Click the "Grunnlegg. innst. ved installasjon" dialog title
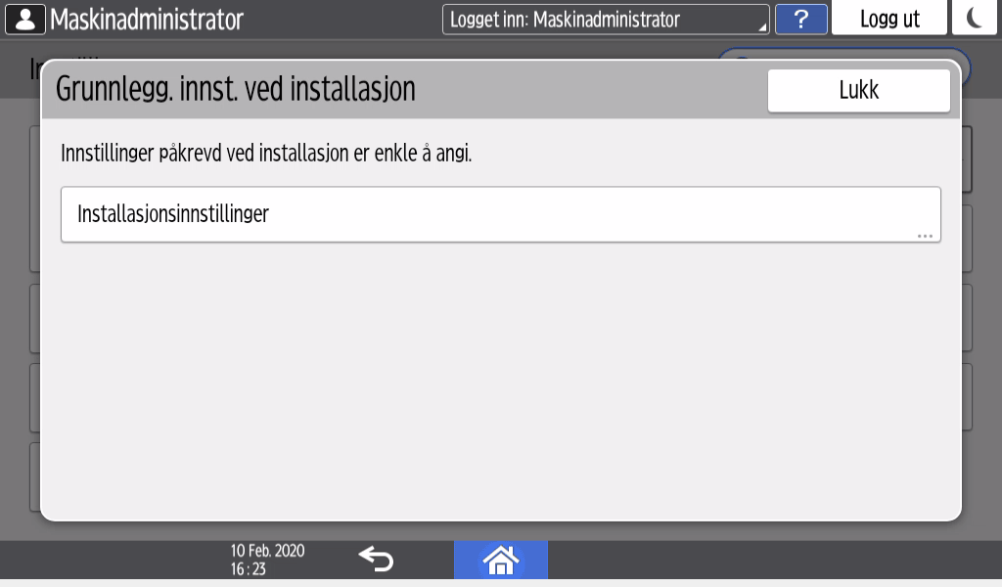Image resolution: width=1002 pixels, height=587 pixels. coord(236,90)
